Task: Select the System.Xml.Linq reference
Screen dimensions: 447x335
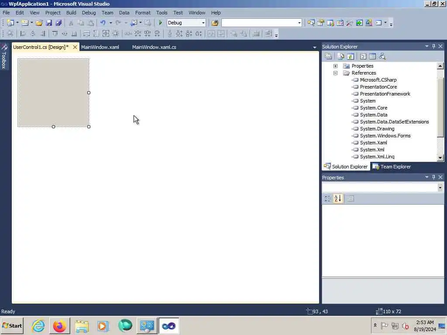Action: tap(377, 157)
